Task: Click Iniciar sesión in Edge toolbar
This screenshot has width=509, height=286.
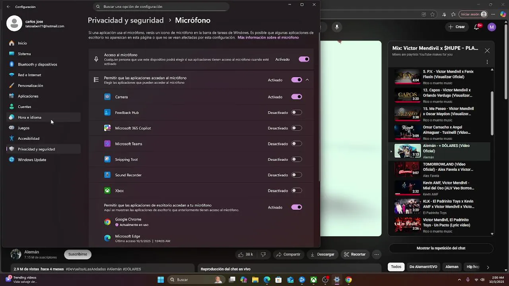Action: [x=473, y=14]
